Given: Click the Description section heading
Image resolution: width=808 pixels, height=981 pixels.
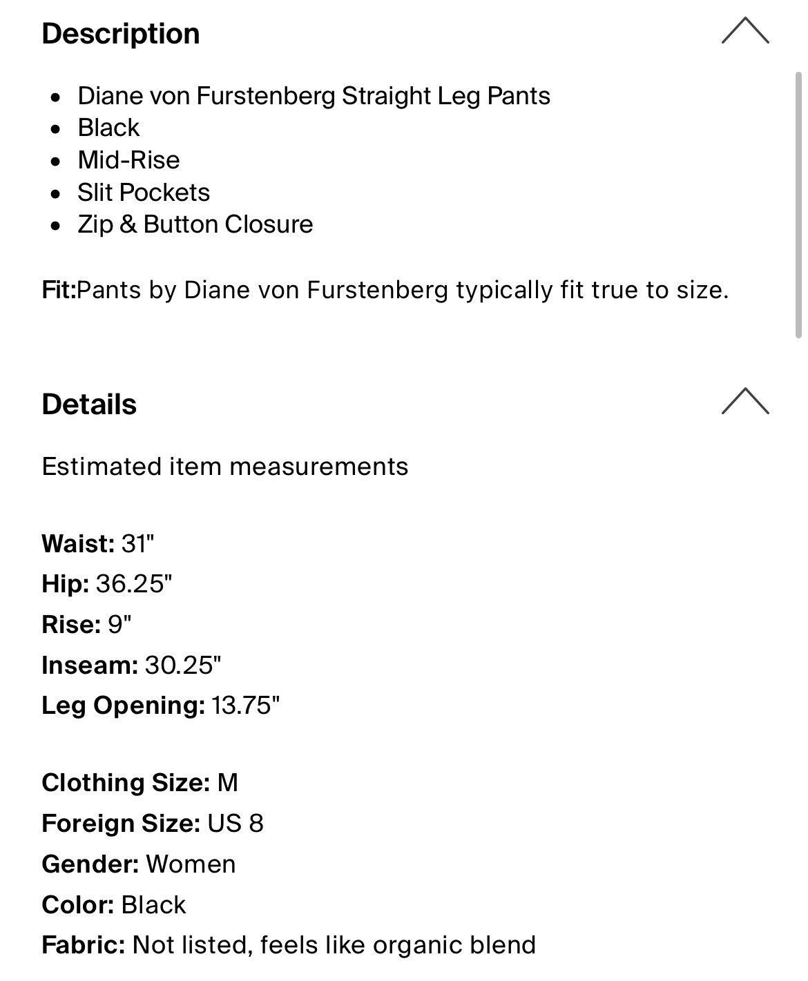Looking at the screenshot, I should [x=121, y=34].
